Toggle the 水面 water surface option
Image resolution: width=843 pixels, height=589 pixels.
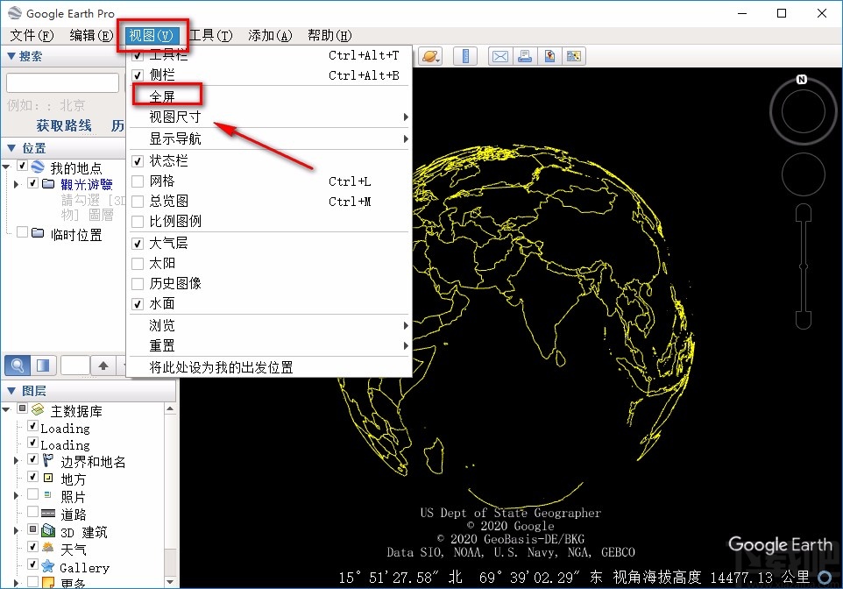(x=138, y=304)
